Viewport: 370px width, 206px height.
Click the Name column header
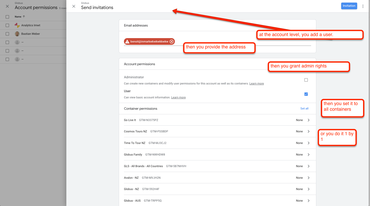pyautogui.click(x=18, y=17)
